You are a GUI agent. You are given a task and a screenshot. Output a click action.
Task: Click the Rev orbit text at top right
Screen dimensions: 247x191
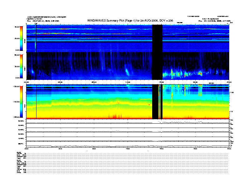[215, 21]
